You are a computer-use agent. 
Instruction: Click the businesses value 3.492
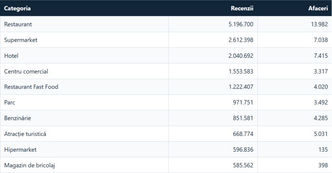[321, 102]
